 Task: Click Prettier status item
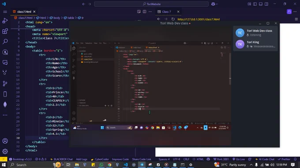(284, 159)
